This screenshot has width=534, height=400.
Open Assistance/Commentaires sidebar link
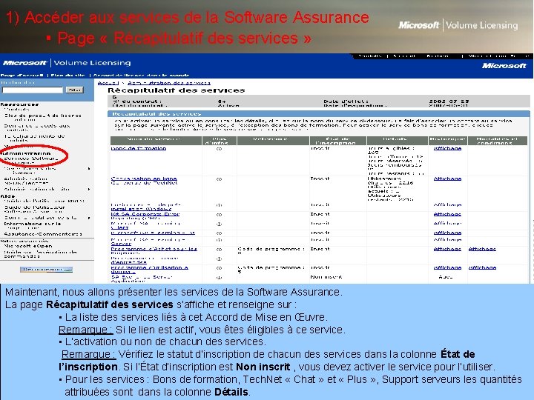pyautogui.click(x=43, y=234)
